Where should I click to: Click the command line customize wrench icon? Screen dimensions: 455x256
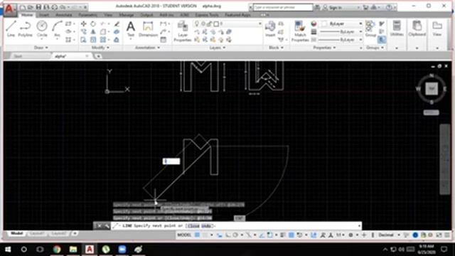pos(107,226)
